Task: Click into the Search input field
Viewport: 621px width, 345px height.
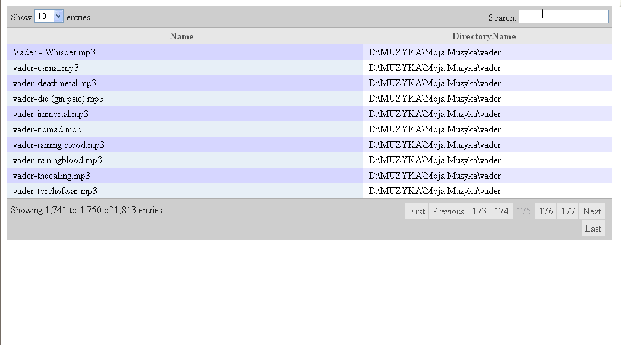Action: tap(564, 17)
